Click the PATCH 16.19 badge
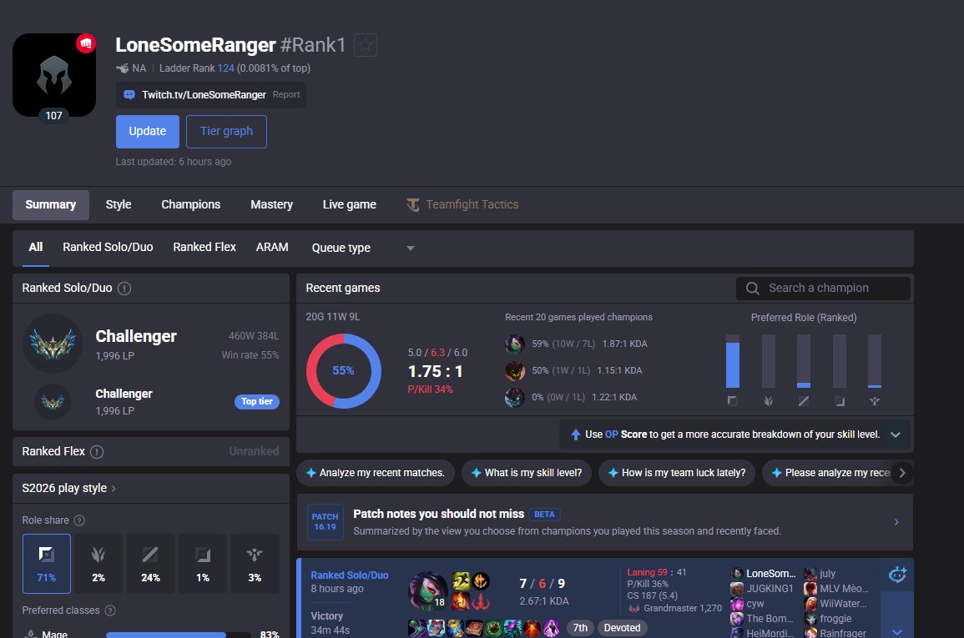 [x=326, y=522]
